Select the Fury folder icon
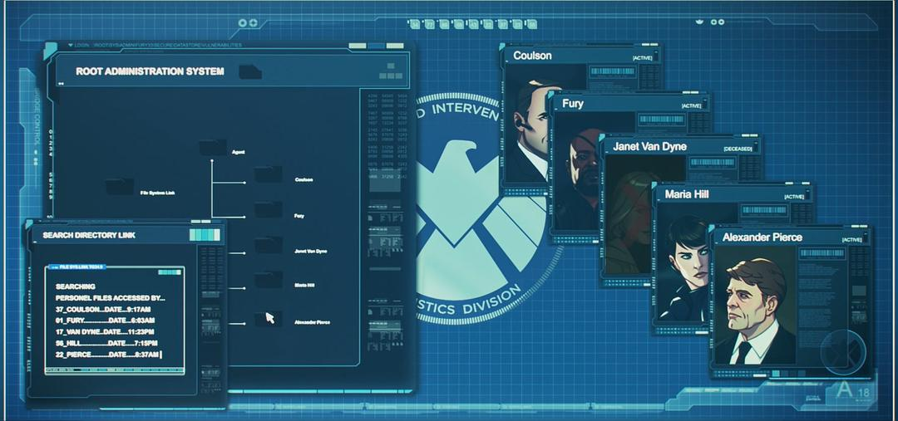 coord(268,210)
